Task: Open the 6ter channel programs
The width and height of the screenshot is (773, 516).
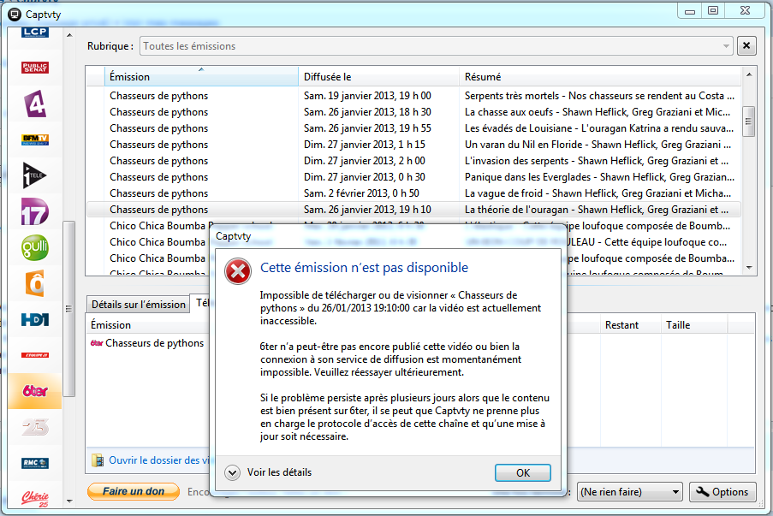Action: pyautogui.click(x=34, y=391)
